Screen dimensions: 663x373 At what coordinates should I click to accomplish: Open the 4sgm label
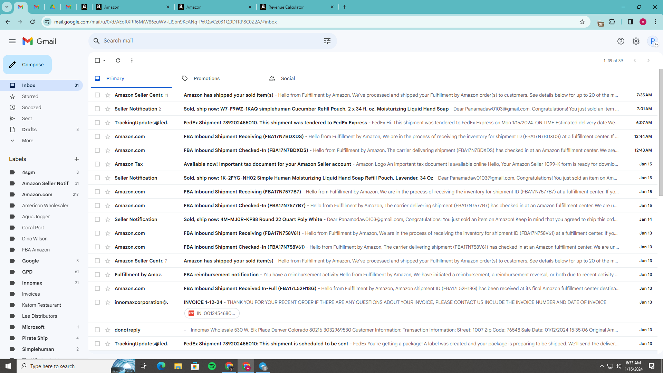41,172
